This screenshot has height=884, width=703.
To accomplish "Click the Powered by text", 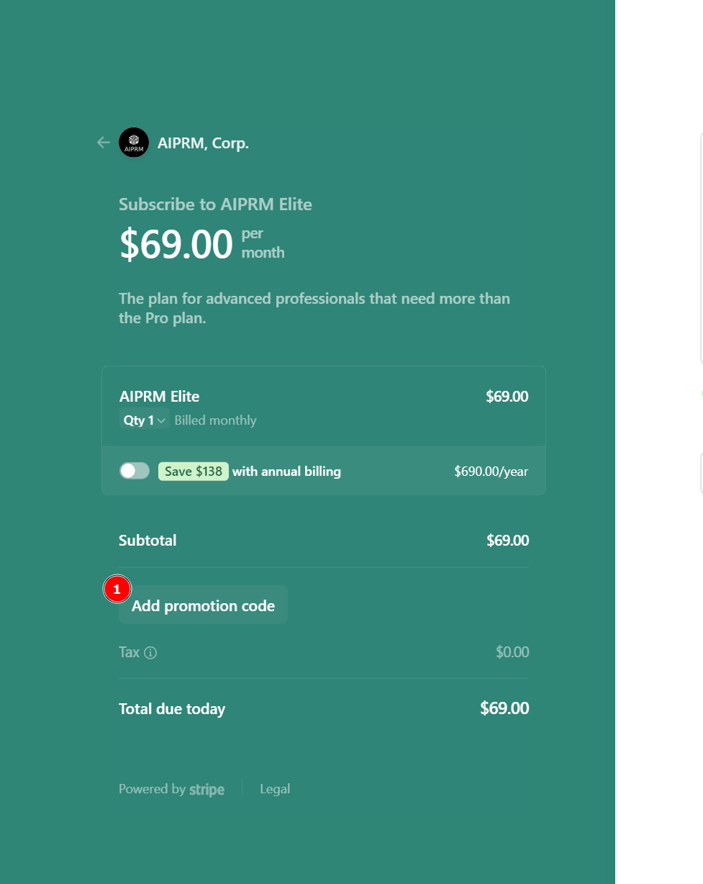I will pyautogui.click(x=152, y=789).
